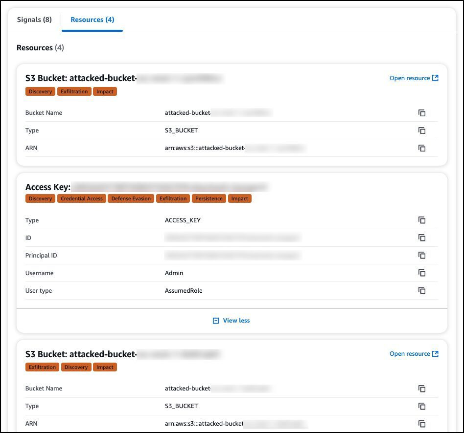Image resolution: width=464 pixels, height=433 pixels.
Task: Copy the ACCESS_KEY type value
Action: pyautogui.click(x=422, y=220)
